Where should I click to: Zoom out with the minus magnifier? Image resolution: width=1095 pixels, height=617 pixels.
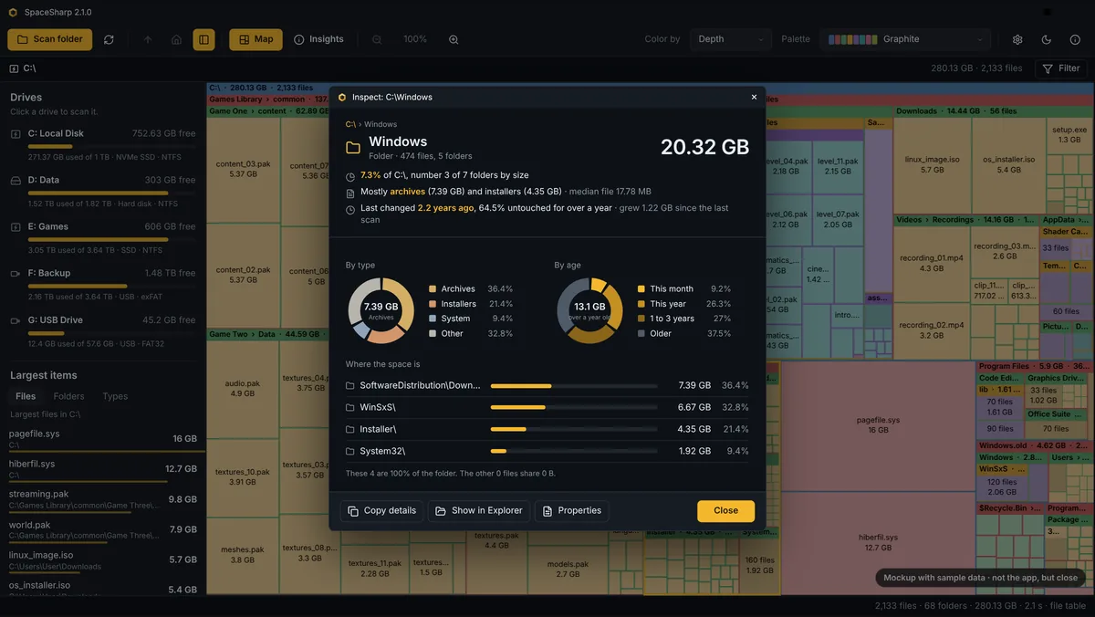pos(377,39)
